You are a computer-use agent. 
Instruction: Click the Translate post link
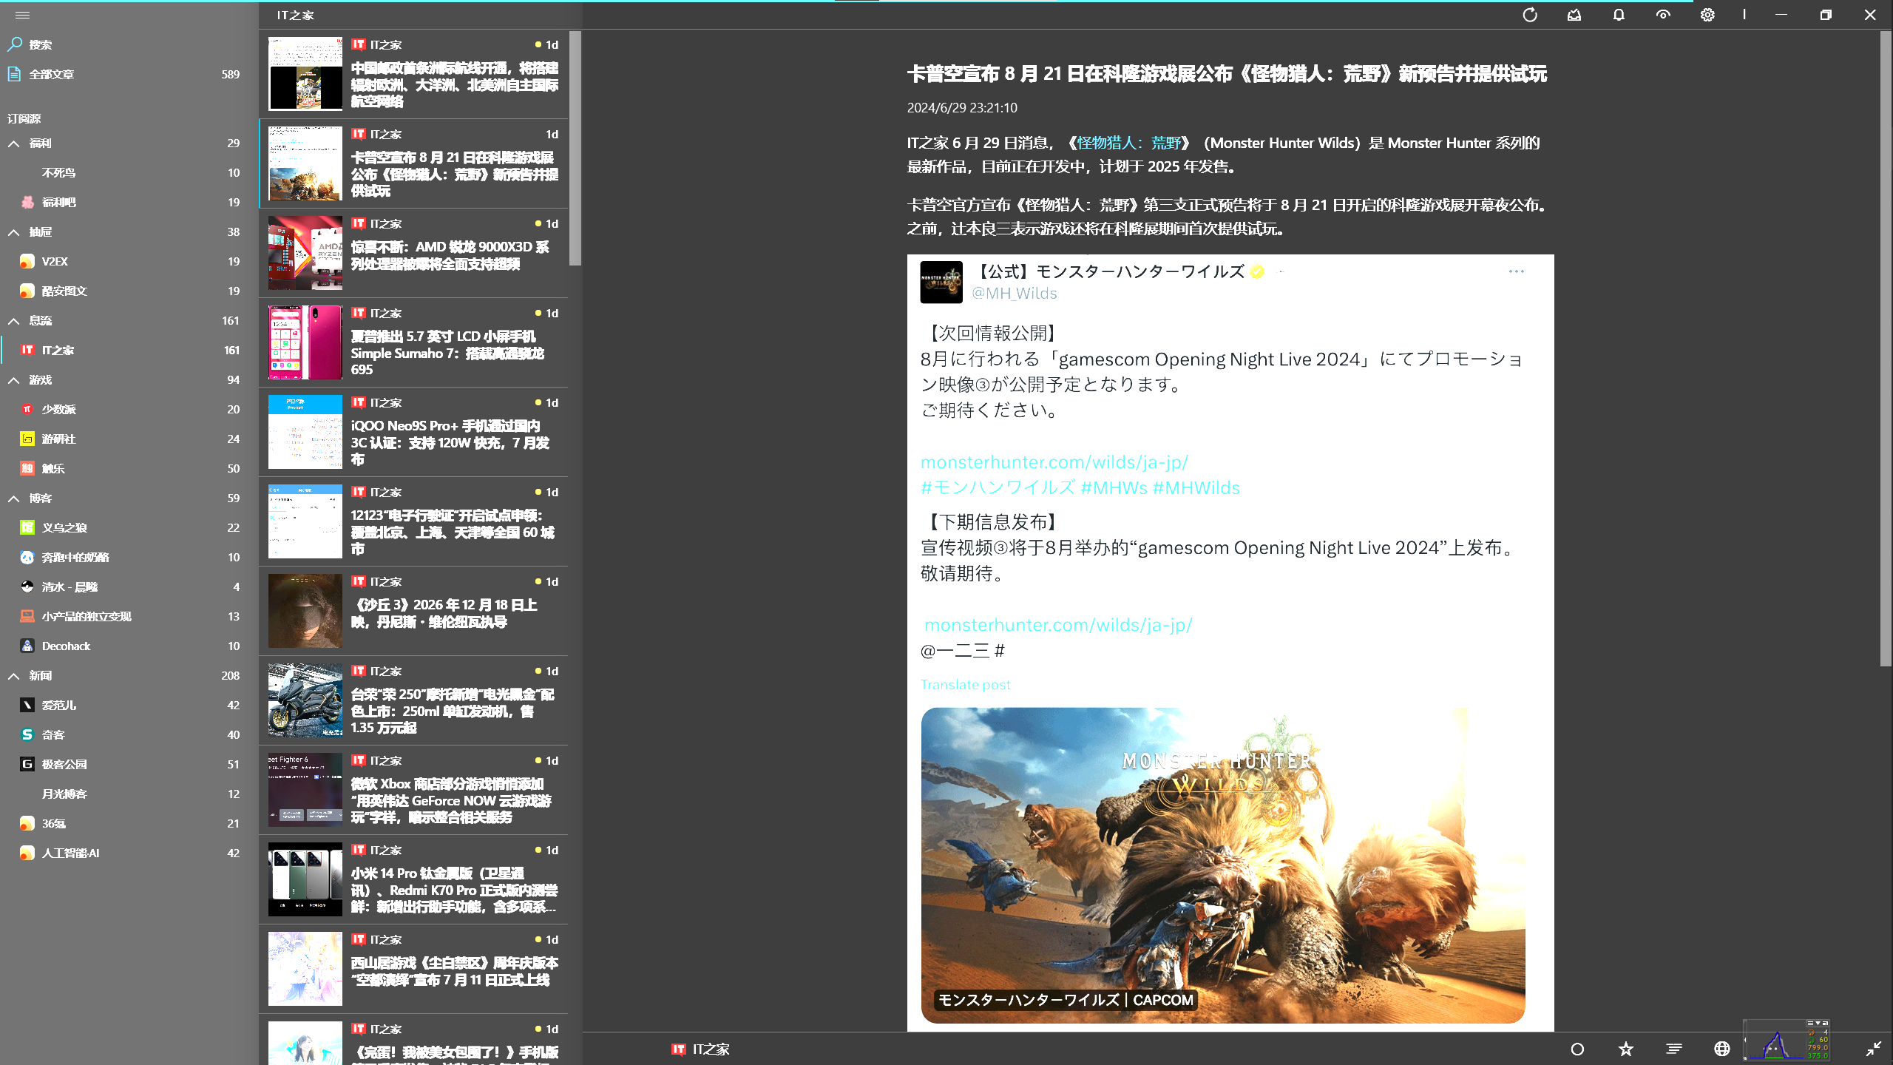tap(965, 685)
